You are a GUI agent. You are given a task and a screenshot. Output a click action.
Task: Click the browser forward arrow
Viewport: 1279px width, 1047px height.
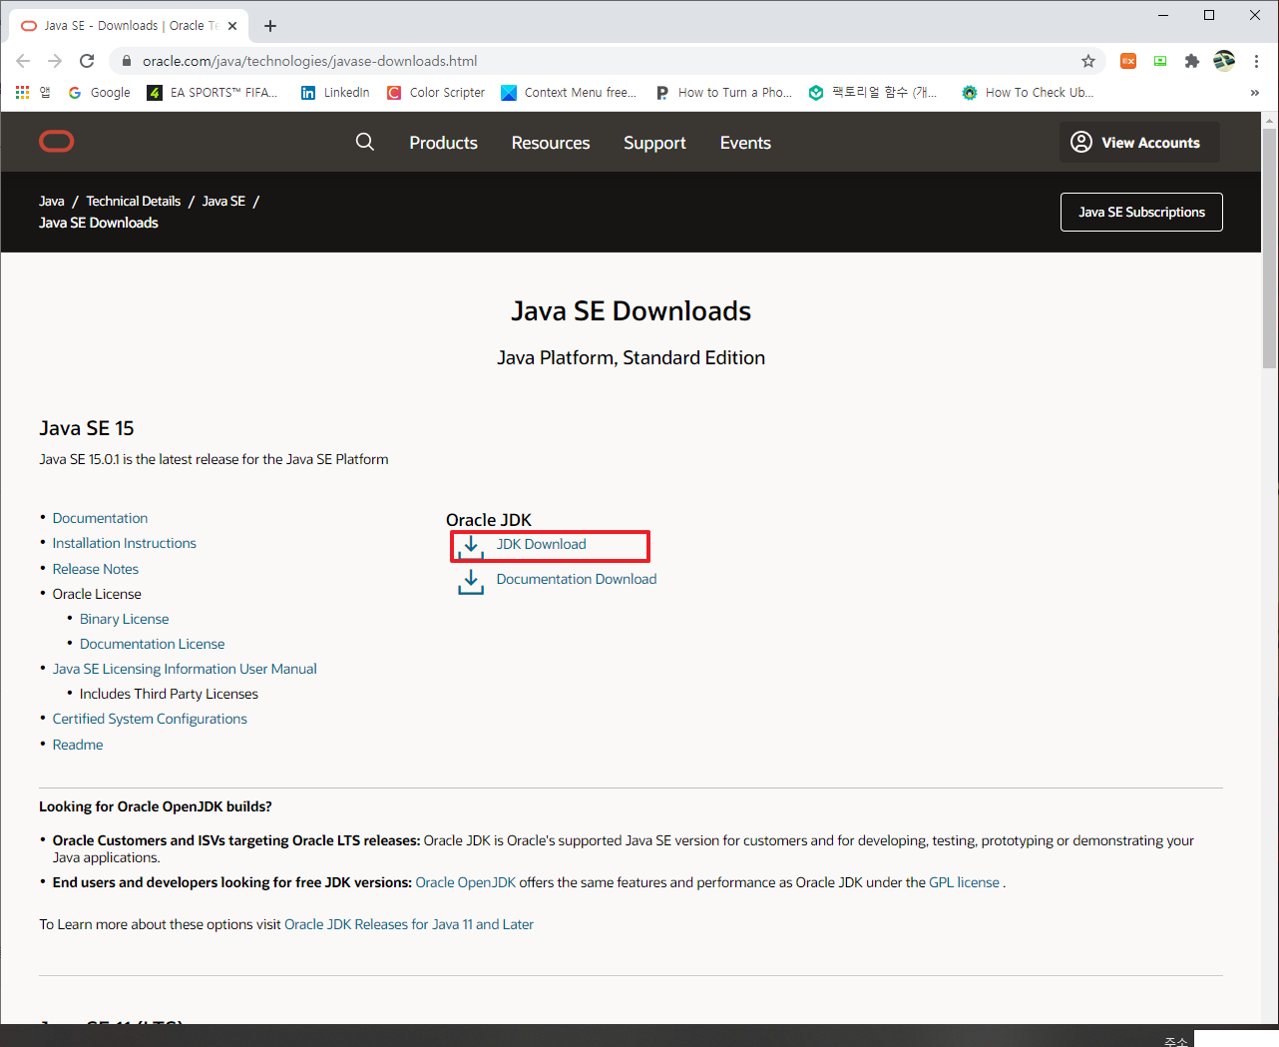55,61
